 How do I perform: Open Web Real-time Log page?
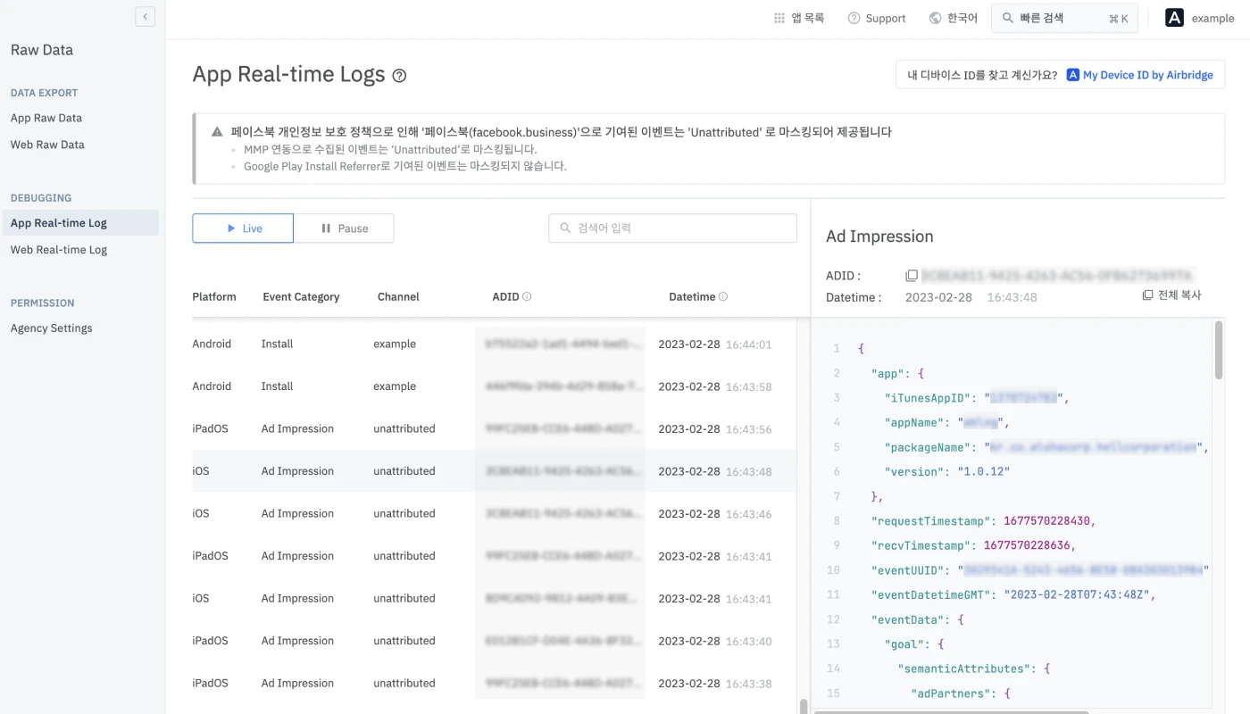coord(59,250)
